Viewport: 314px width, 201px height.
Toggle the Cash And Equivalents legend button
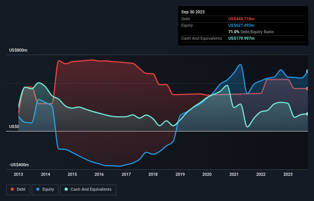click(88, 190)
